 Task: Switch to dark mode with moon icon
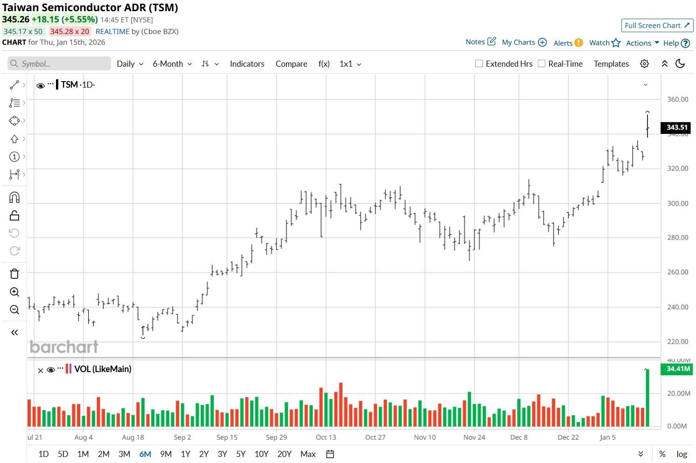(680, 64)
